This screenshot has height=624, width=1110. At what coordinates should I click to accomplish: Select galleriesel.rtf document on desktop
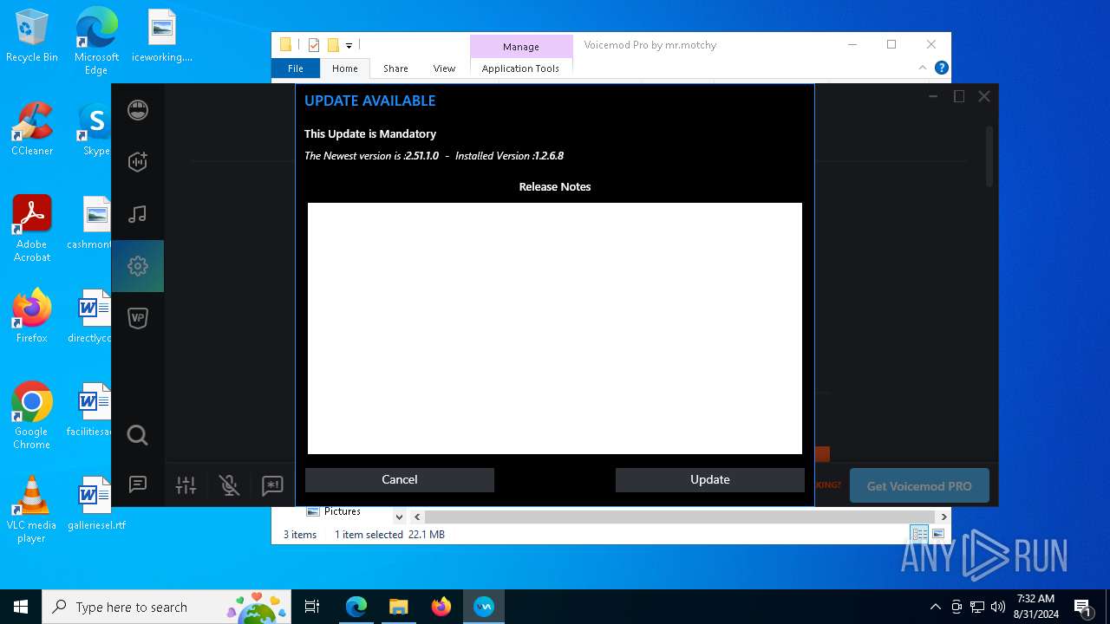[x=96, y=503]
